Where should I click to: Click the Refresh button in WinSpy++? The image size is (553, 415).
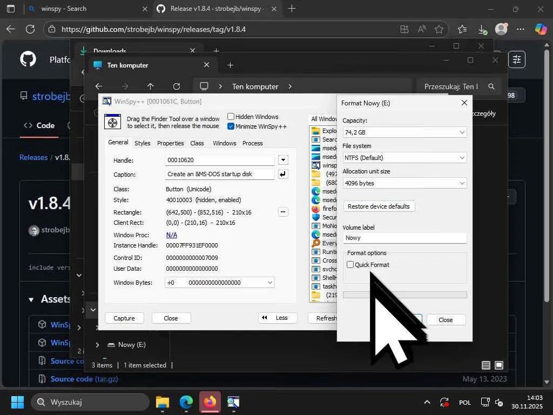(x=322, y=318)
